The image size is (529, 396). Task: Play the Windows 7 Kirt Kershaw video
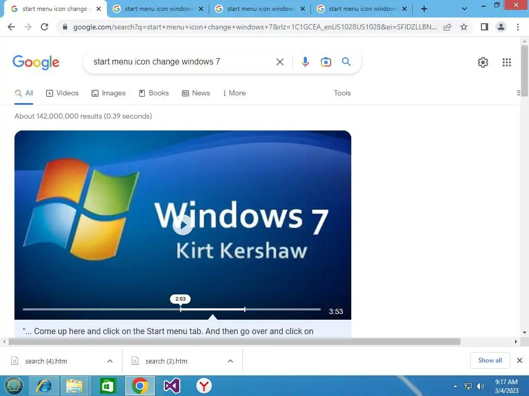[182, 225]
